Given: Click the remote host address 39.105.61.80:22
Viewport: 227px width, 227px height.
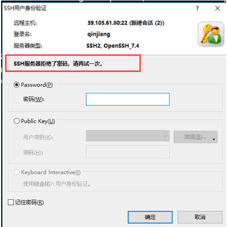Looking at the screenshot, I should (107, 23).
